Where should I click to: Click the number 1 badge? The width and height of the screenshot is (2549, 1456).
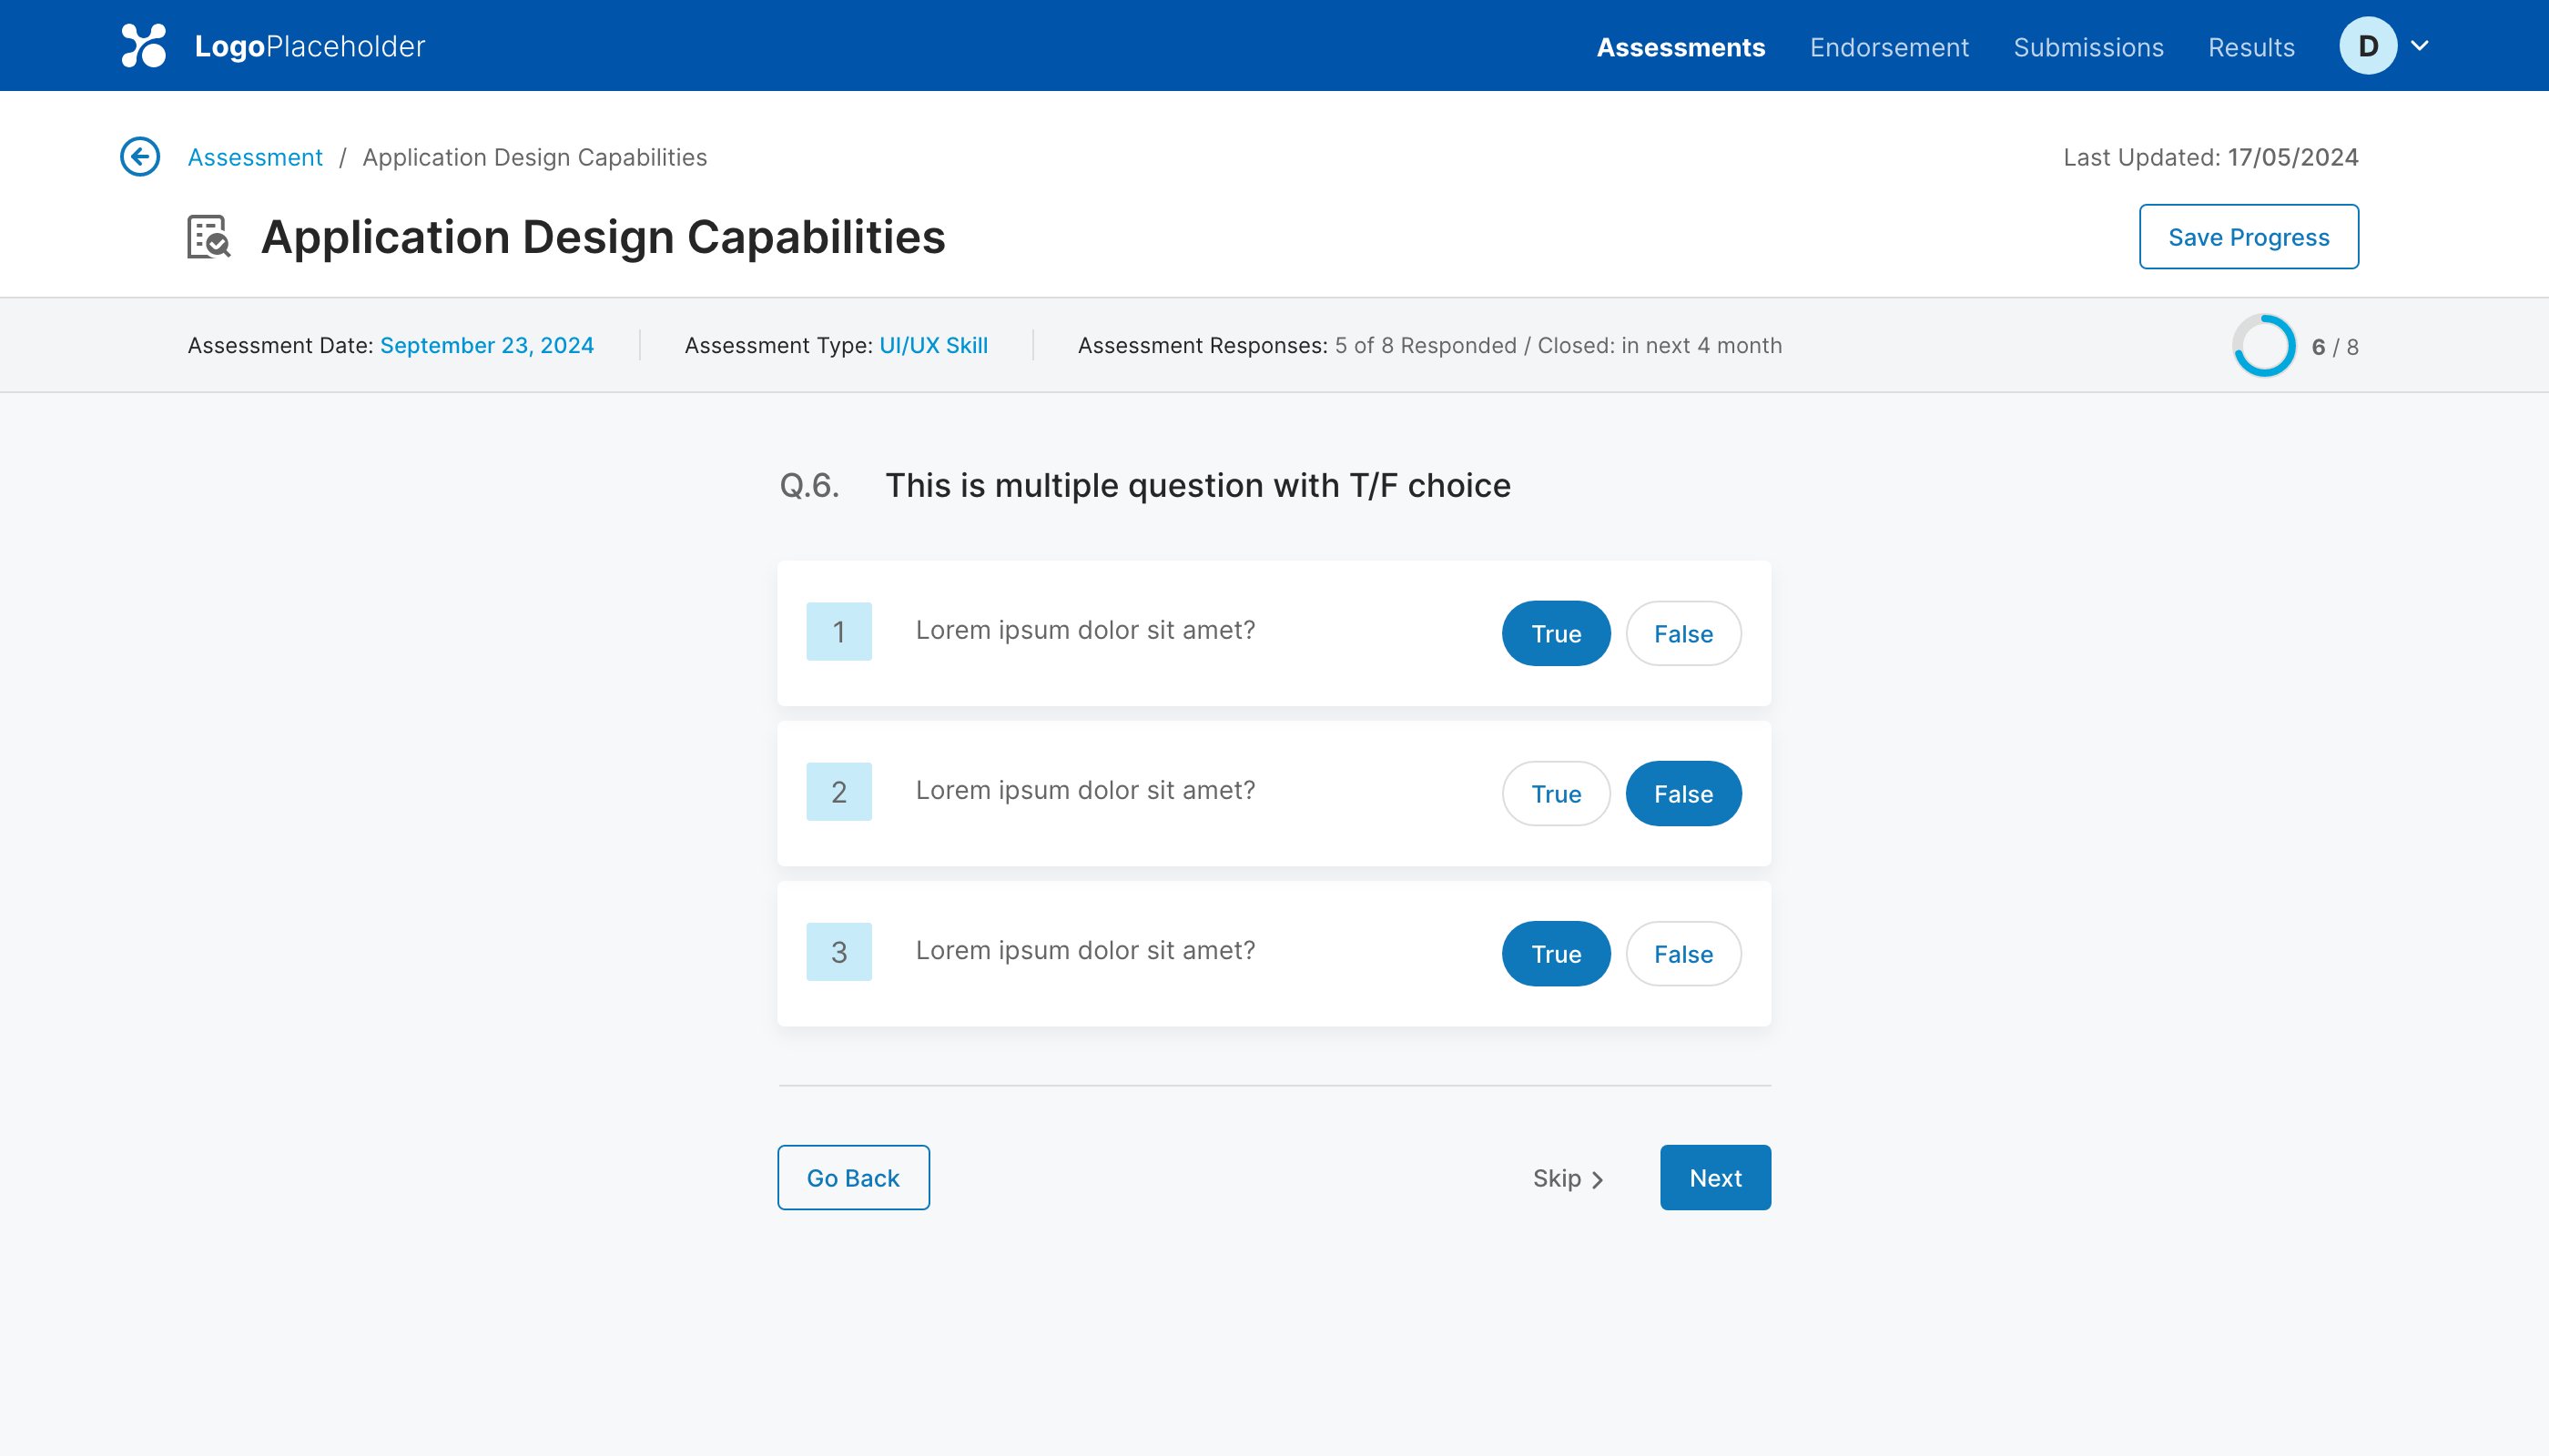tap(839, 631)
